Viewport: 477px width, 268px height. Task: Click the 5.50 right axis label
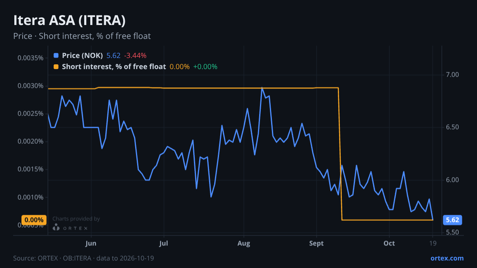[452, 233]
